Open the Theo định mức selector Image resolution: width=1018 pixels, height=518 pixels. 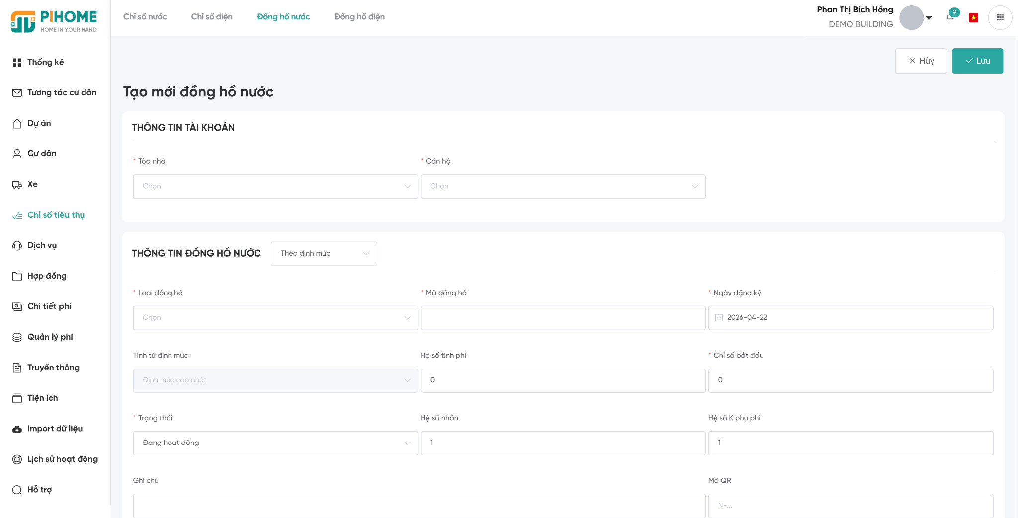tap(324, 254)
